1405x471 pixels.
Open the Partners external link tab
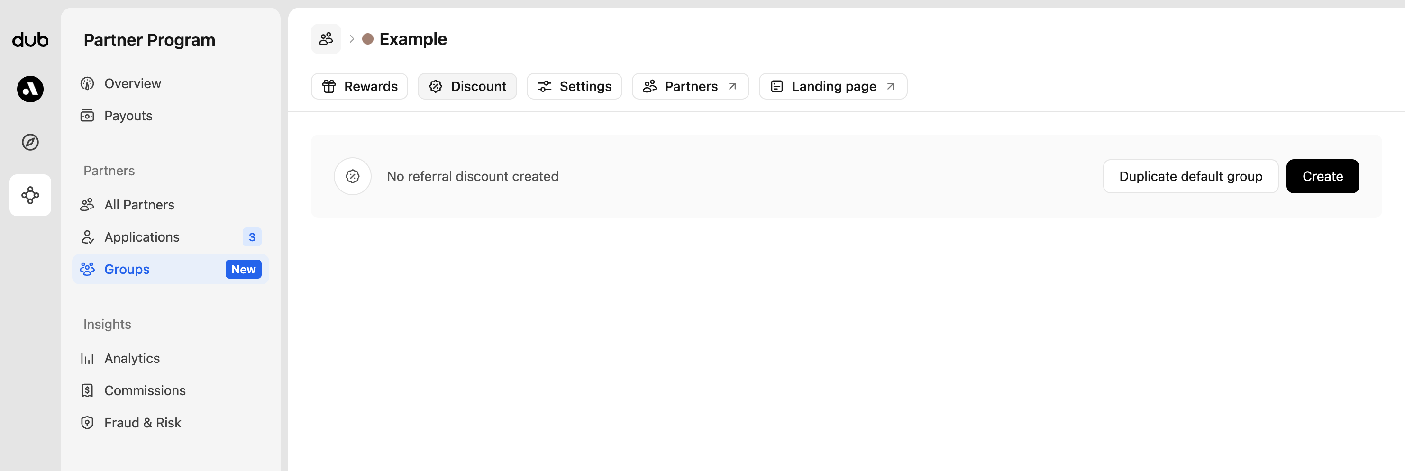691,86
